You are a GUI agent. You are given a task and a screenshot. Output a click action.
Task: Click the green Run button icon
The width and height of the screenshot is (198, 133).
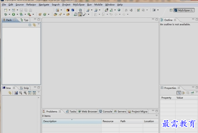13,14
